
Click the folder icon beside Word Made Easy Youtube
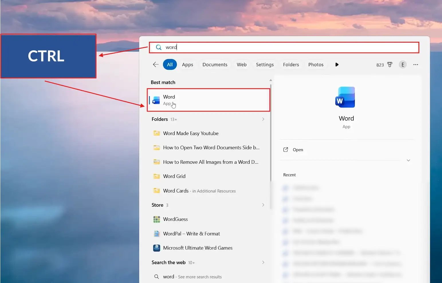tap(156, 133)
